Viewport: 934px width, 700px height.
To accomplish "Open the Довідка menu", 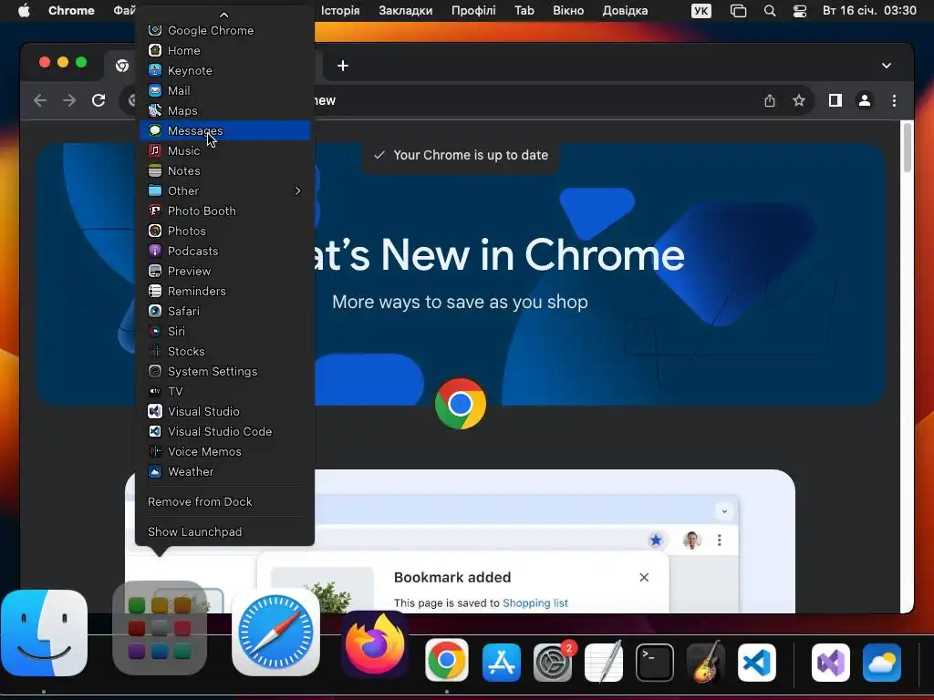I will (625, 11).
